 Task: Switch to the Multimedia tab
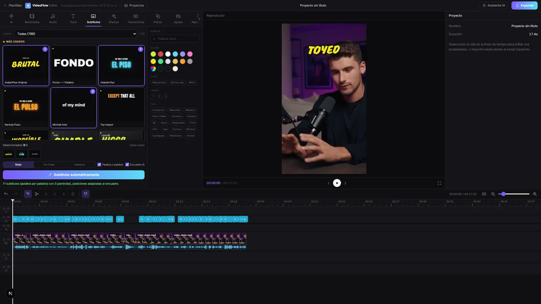(32, 18)
